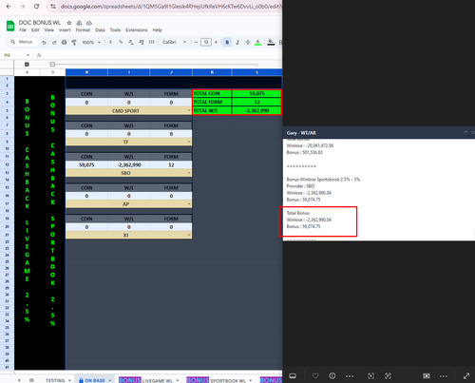Print the spreadsheet
Viewport: 475px width, 383px height.
click(65, 42)
